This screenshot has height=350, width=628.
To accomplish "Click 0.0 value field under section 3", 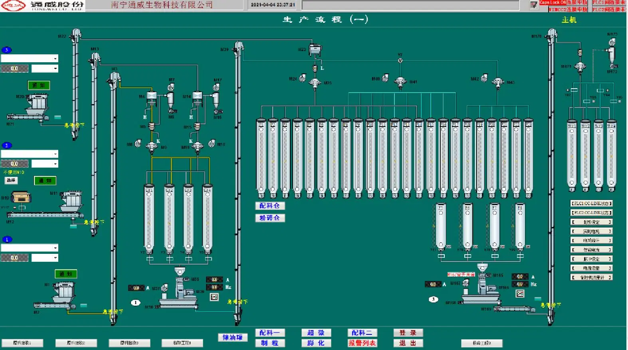I will click(14, 69).
